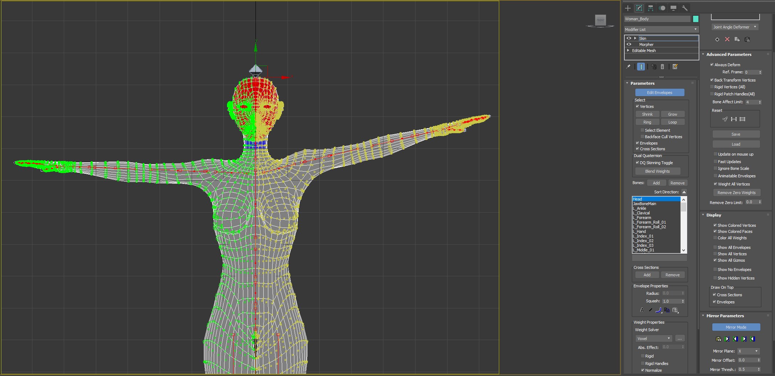The image size is (775, 376).
Task: Hide the Skin modifier with eye icon
Action: 629,38
